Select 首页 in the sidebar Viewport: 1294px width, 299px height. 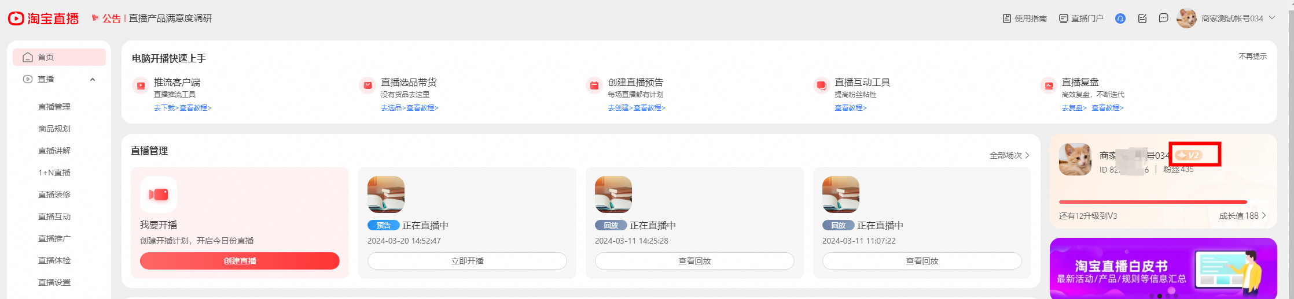click(x=60, y=57)
